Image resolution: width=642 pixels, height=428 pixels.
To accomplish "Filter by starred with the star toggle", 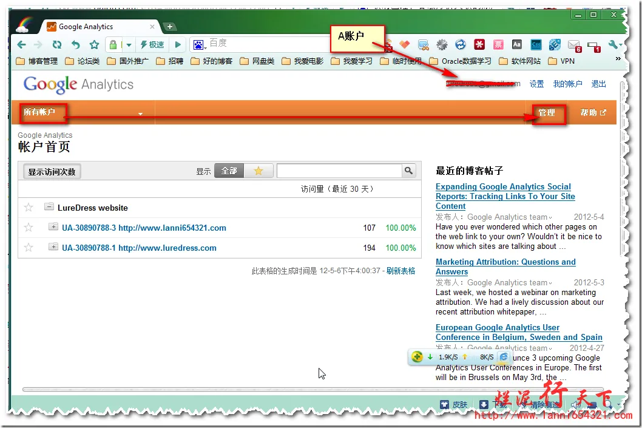I will pyautogui.click(x=258, y=171).
